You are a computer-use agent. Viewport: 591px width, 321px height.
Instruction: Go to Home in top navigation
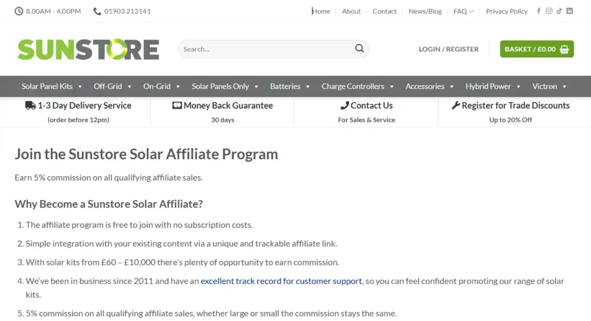point(321,12)
